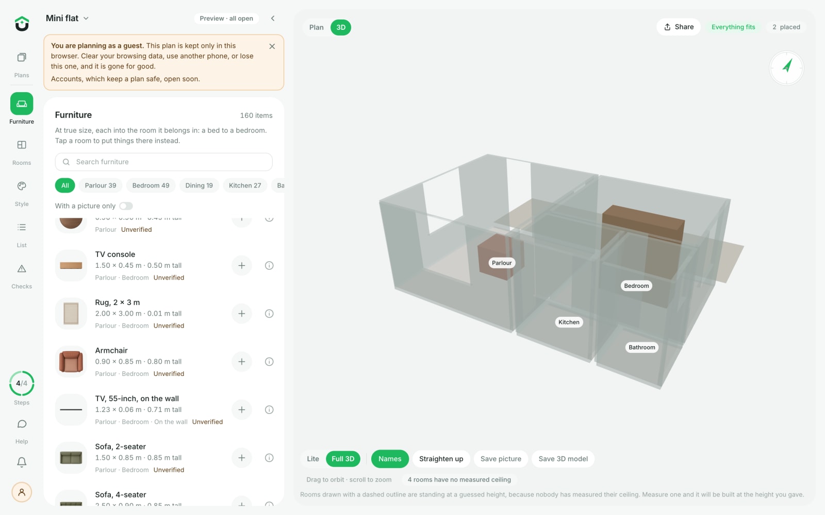Switch to Lite rendering mode
Viewport: 825px width, 515px height.
coord(313,459)
